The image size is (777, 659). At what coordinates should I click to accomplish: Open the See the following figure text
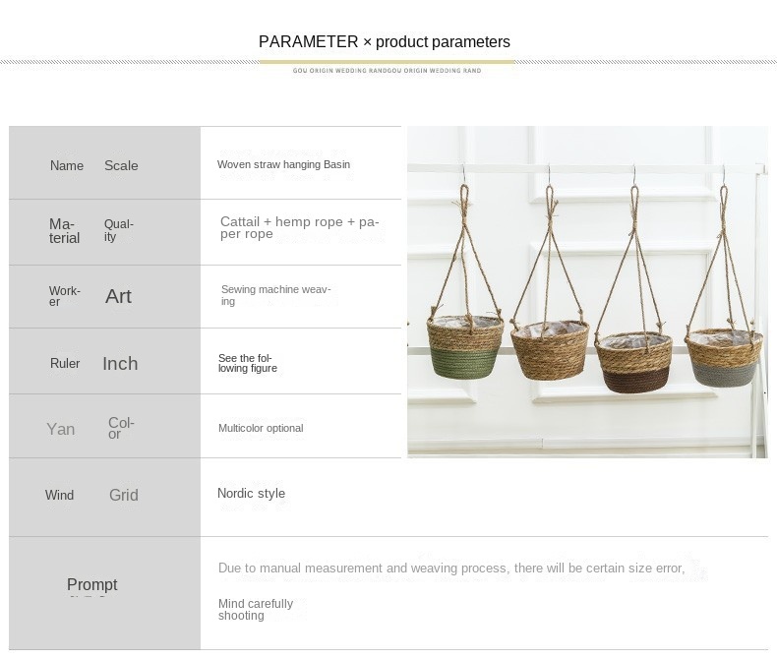247,363
